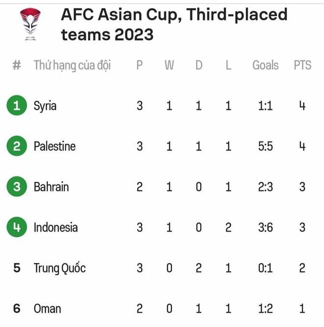
Task: Click the green rank 4 badge
Action: click(17, 227)
